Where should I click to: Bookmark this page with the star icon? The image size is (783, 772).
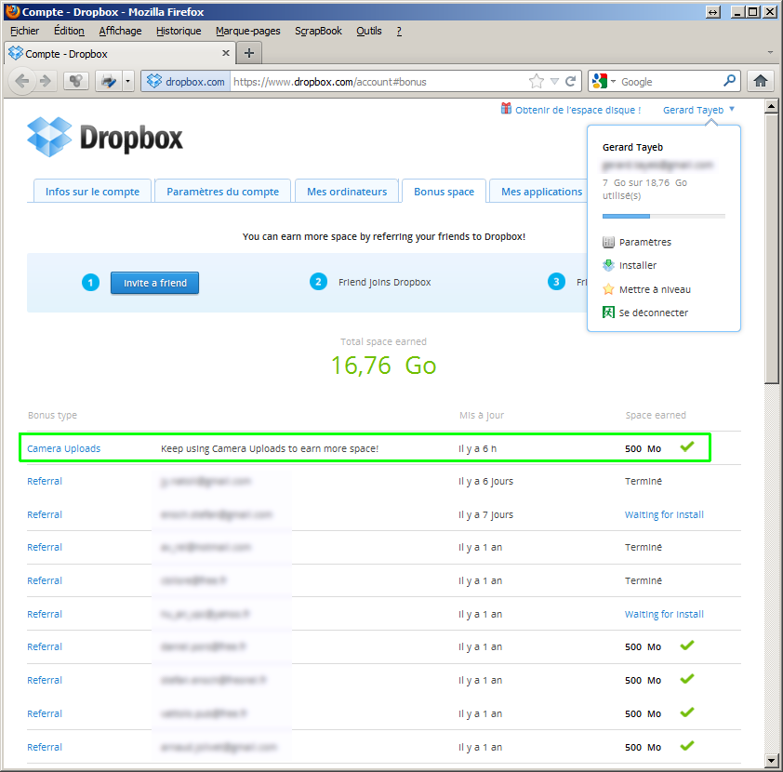[x=537, y=81]
